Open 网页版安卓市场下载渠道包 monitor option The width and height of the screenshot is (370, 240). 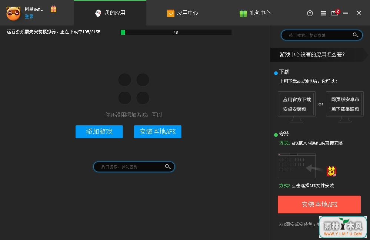tap(345, 107)
